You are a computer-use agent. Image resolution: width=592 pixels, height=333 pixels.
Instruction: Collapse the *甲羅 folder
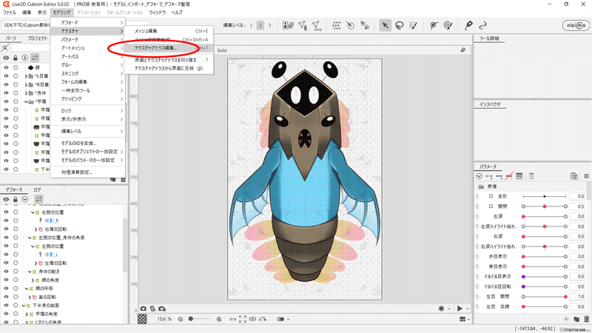pos(26,101)
